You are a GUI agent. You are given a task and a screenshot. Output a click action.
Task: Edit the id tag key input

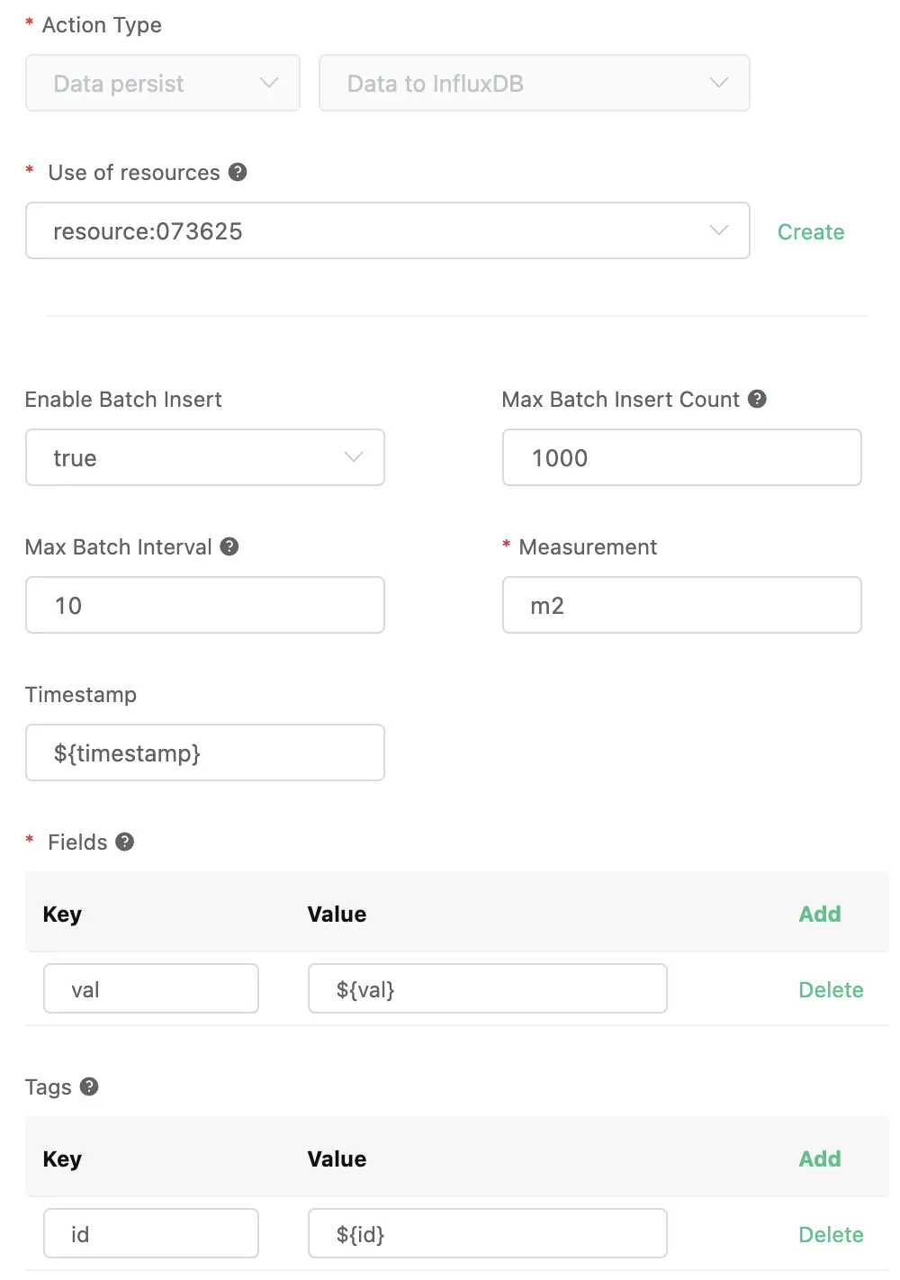click(x=151, y=1234)
